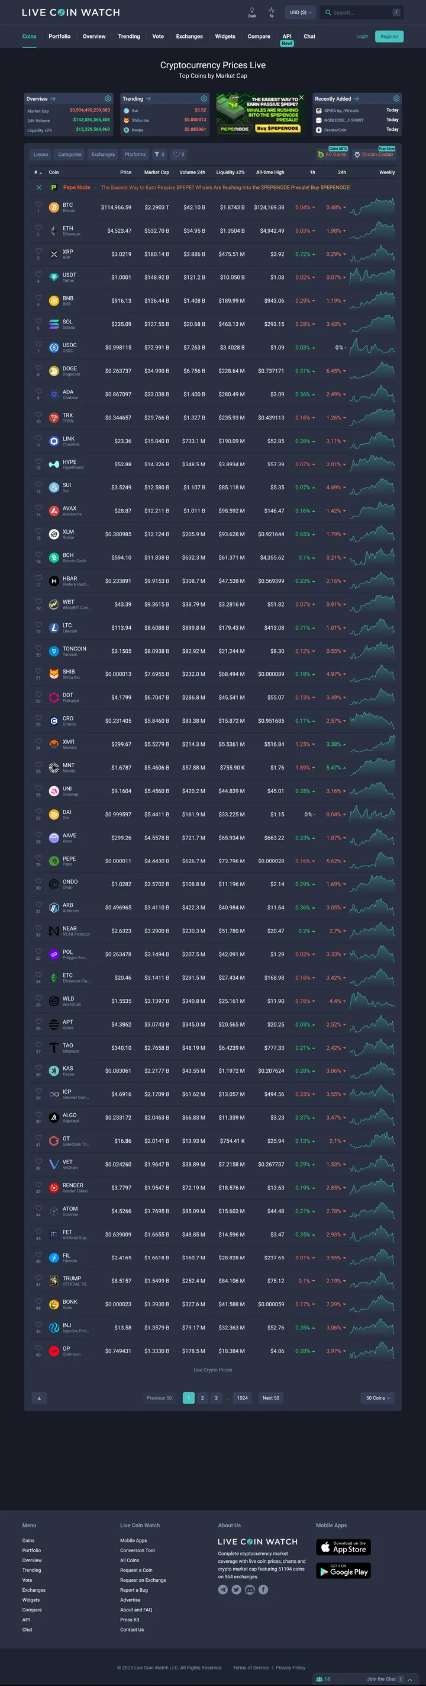Dismiss the Pepe Node banner with the X
The height and width of the screenshot is (1686, 426).
[38, 187]
